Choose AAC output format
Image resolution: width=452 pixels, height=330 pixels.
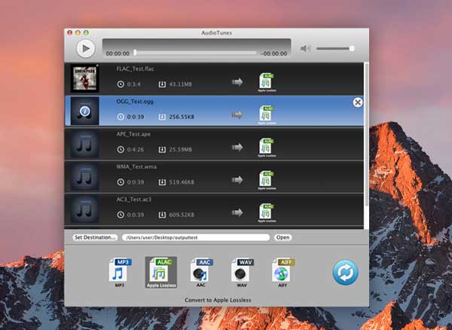pos(201,272)
